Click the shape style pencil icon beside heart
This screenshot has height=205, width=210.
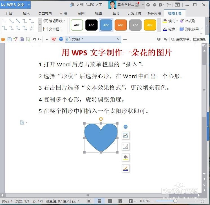[126, 147]
